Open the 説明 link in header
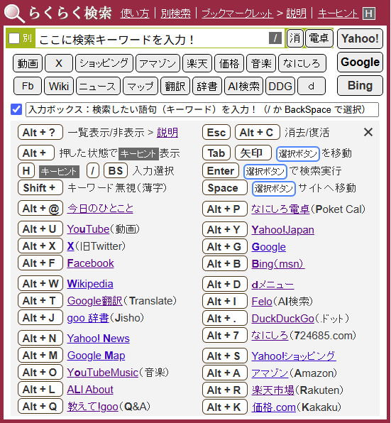 point(296,13)
